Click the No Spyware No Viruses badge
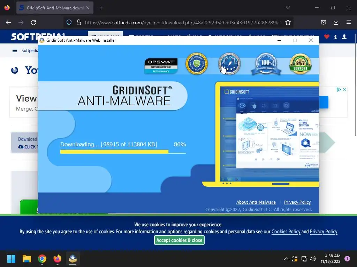 pyautogui.click(x=197, y=64)
